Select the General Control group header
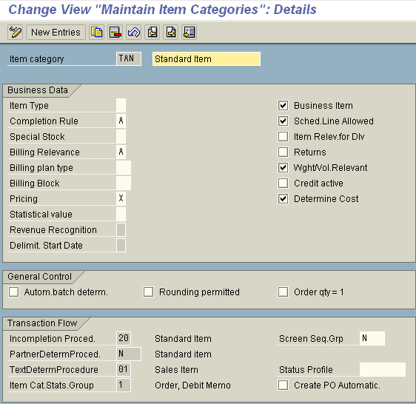The image size is (416, 404). 39,277
